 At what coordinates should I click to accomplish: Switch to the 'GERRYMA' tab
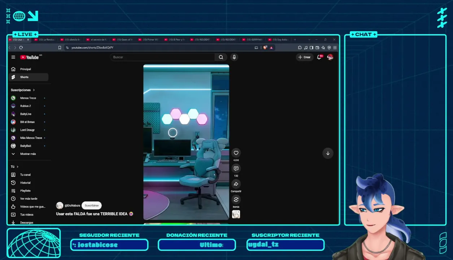[253, 40]
